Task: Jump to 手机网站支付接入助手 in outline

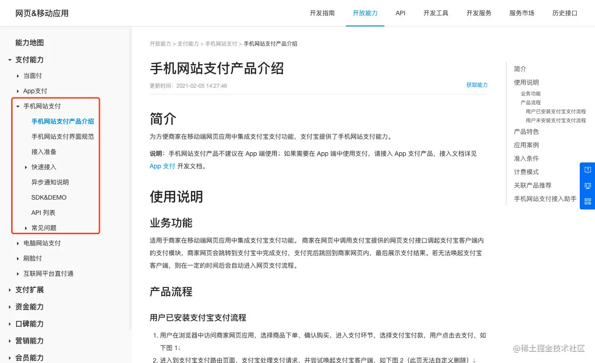Action: click(x=545, y=199)
